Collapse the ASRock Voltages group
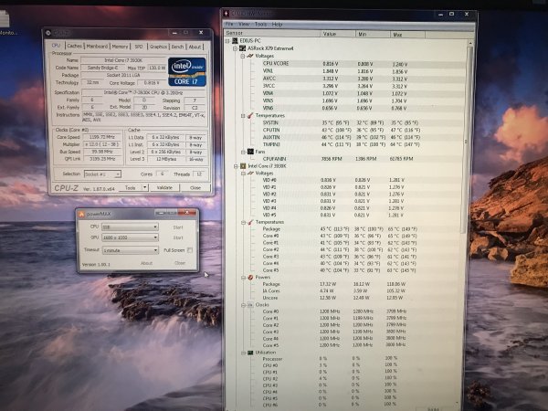The height and width of the screenshot is (411, 548). point(243,56)
